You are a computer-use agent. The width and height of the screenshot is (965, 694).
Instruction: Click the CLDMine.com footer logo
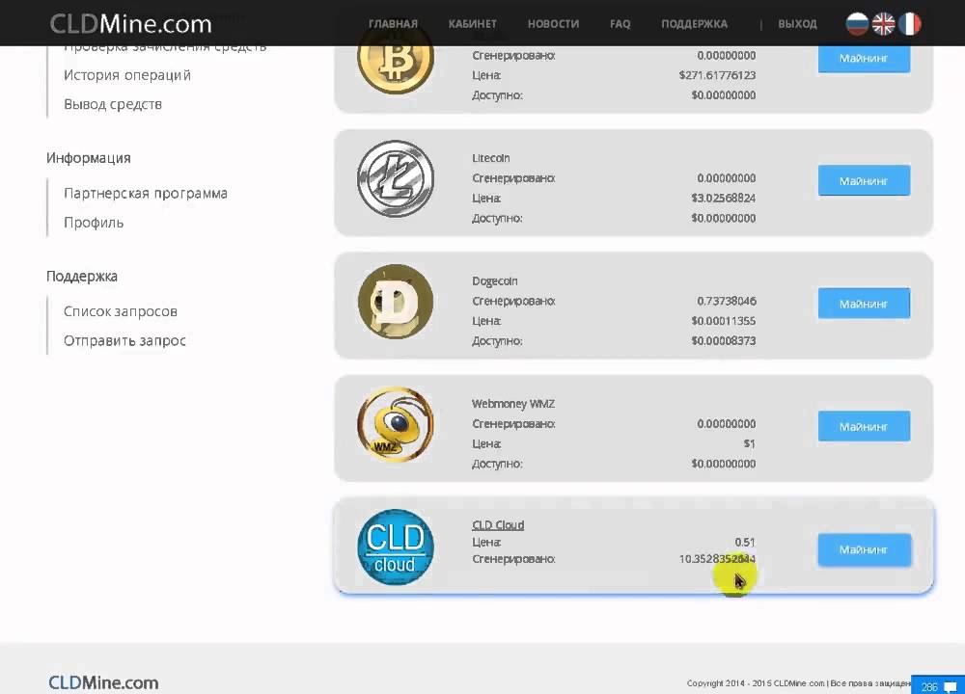103,682
